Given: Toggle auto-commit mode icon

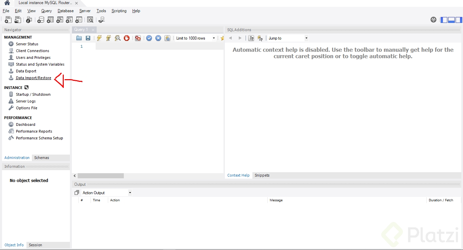Looking at the screenshot, I should point(167,38).
